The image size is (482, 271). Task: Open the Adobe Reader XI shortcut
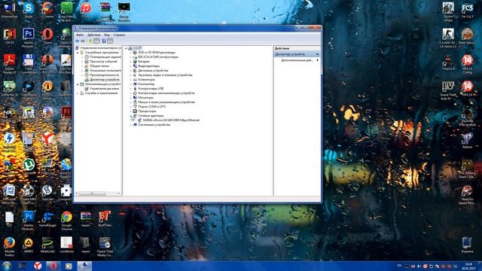[9, 64]
